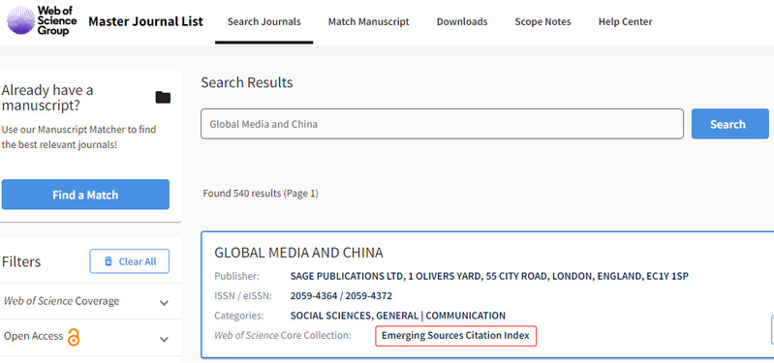Go to the Downloads tab
The width and height of the screenshot is (774, 363).
[462, 21]
